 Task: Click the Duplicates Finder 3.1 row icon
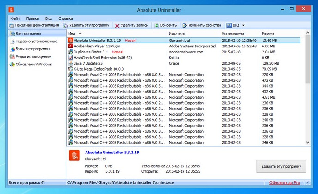coord(71,52)
